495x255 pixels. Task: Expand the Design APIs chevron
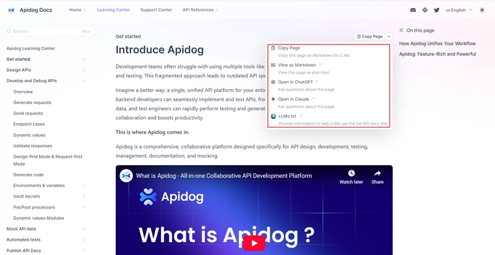click(84, 70)
